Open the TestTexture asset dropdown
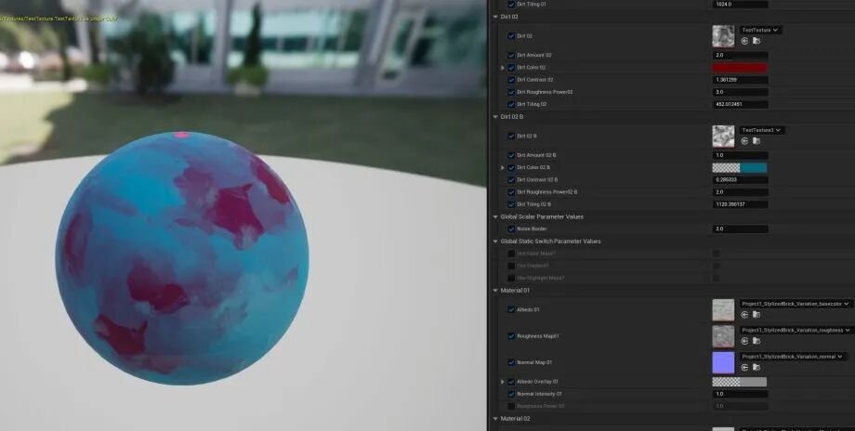Image resolution: width=855 pixels, height=431 pixels. coord(760,30)
